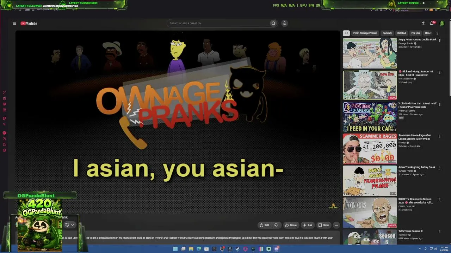Open the Asian Thanksgiving Prank thumbnail
451x253 pixels.
tap(370, 181)
